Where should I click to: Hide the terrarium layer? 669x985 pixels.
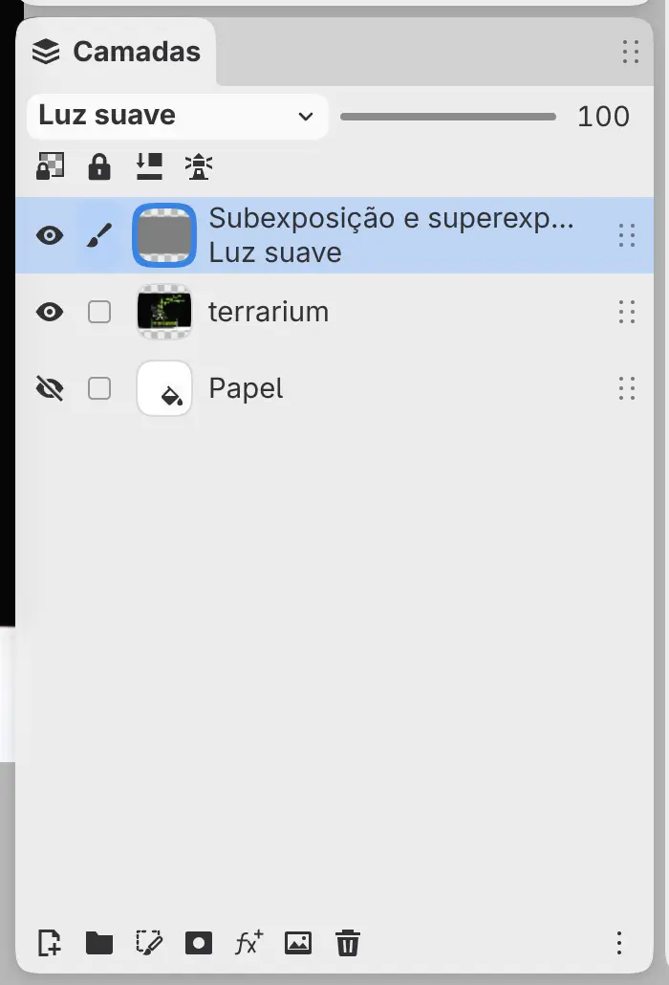50,312
